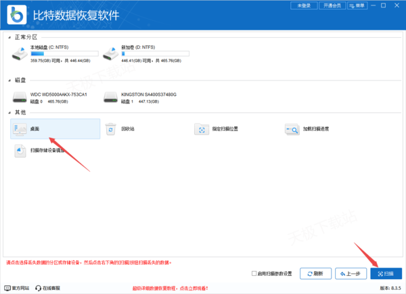Collapse the 其他 section
Image resolution: width=406 pixels, height=294 pixels.
9,113
